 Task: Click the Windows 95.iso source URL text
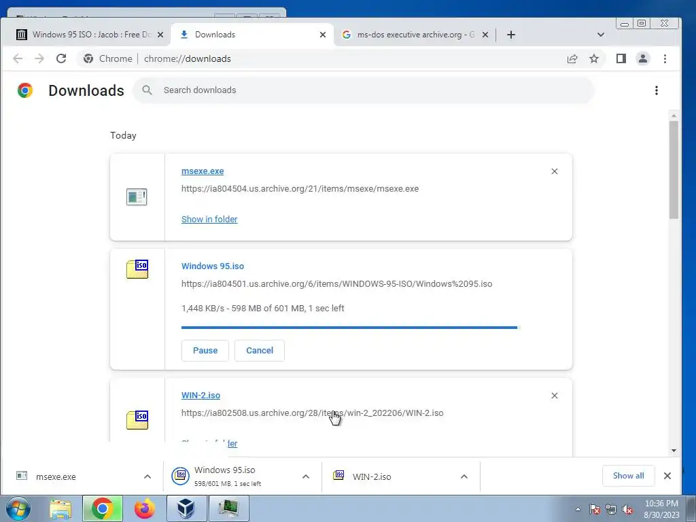click(336, 284)
